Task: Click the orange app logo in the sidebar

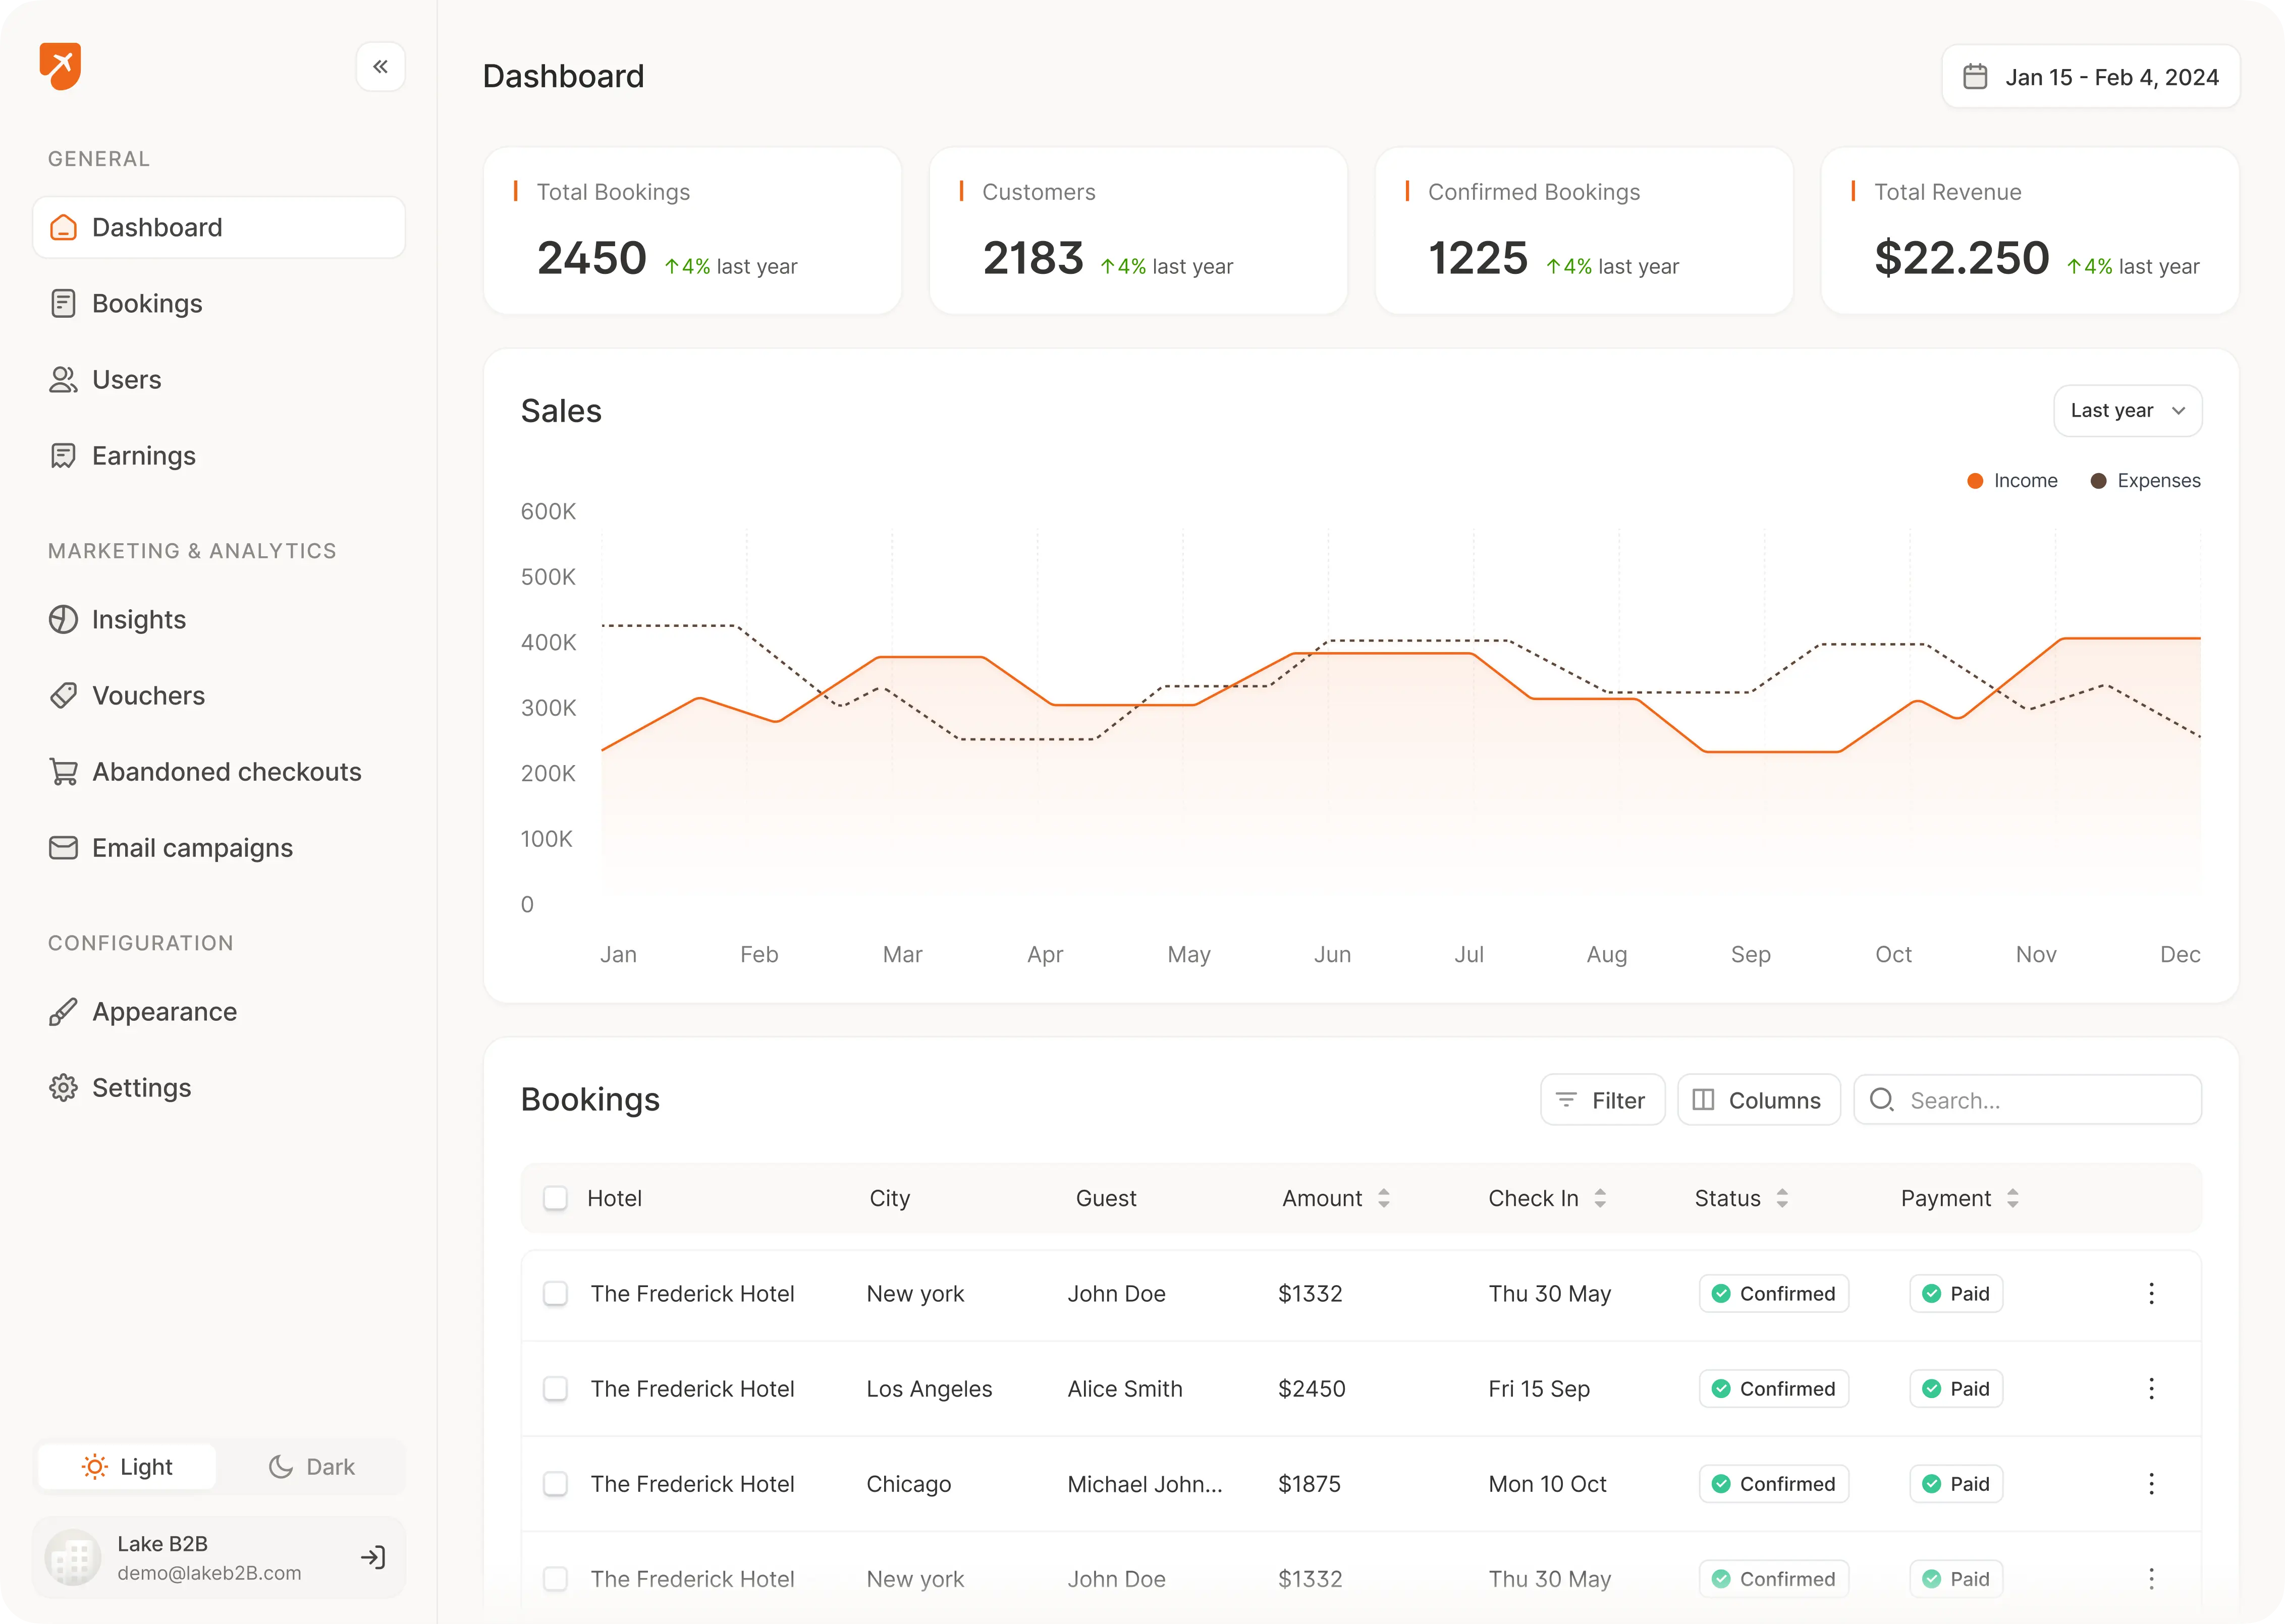Action: tap(60, 66)
